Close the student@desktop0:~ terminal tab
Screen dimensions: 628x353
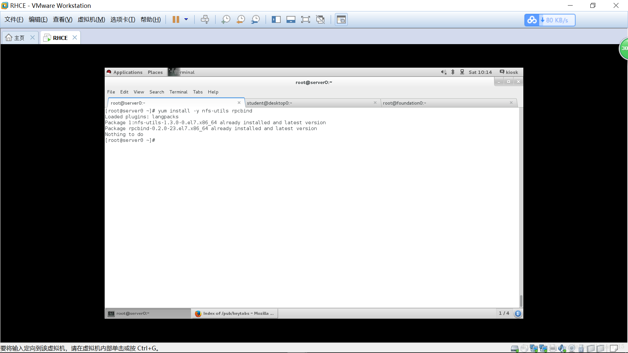point(375,103)
